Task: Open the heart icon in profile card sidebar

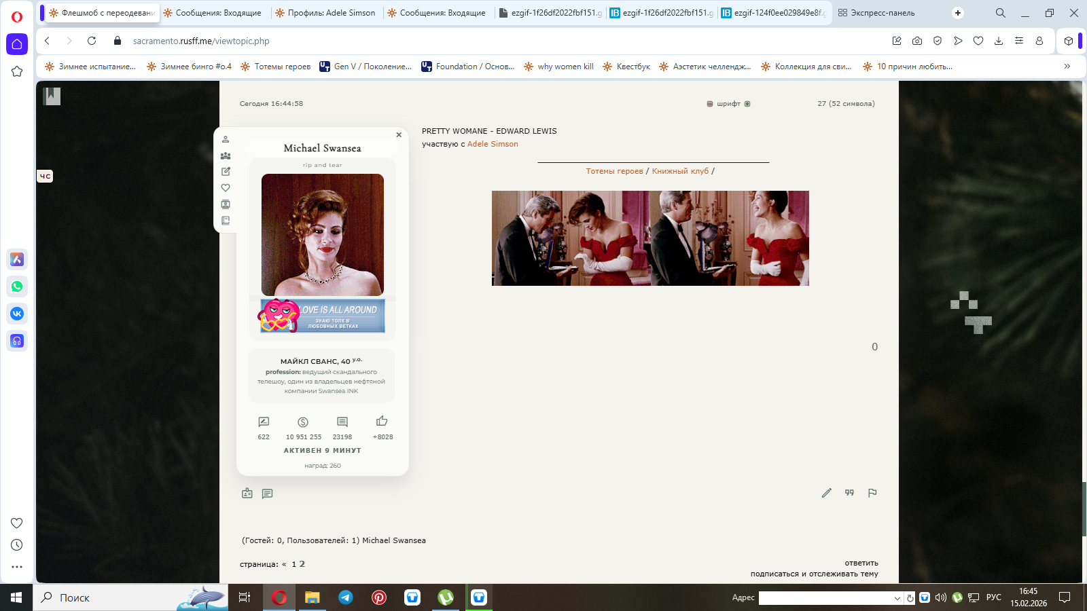Action: pos(226,188)
